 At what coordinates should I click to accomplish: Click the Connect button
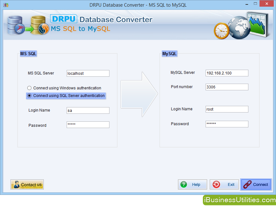click(x=256, y=184)
